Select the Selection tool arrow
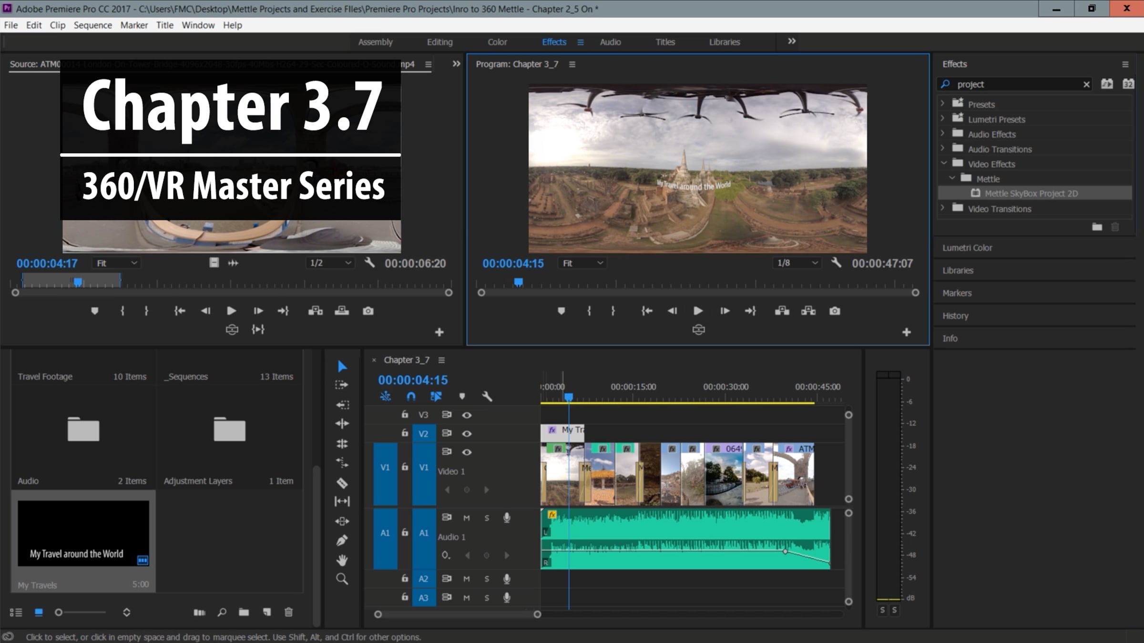Viewport: 1144px width, 643px height. (342, 366)
